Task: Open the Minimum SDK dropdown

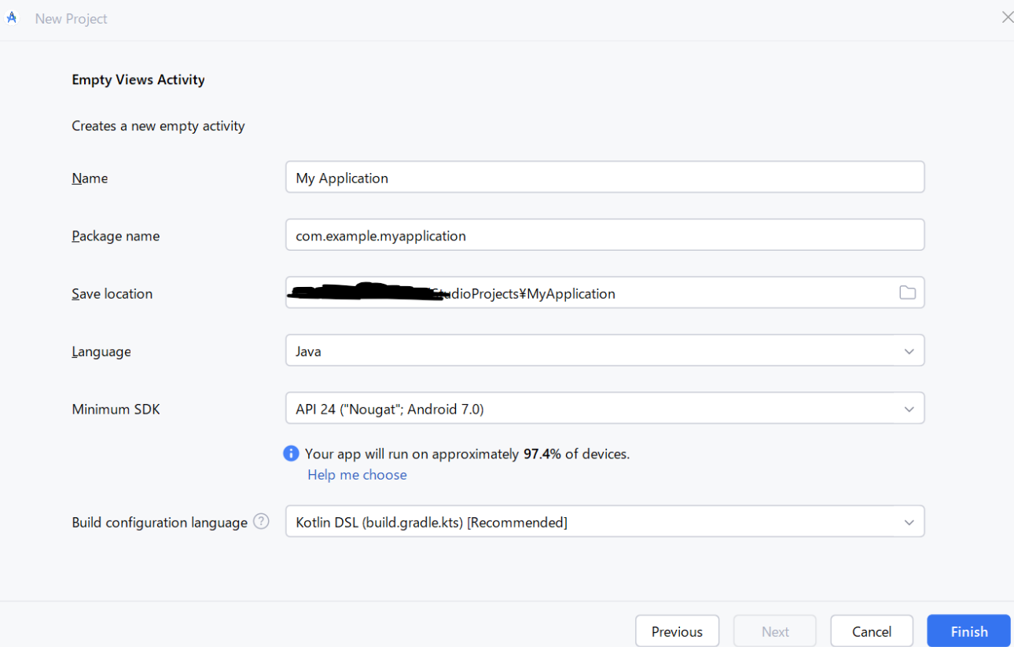Action: click(x=605, y=408)
